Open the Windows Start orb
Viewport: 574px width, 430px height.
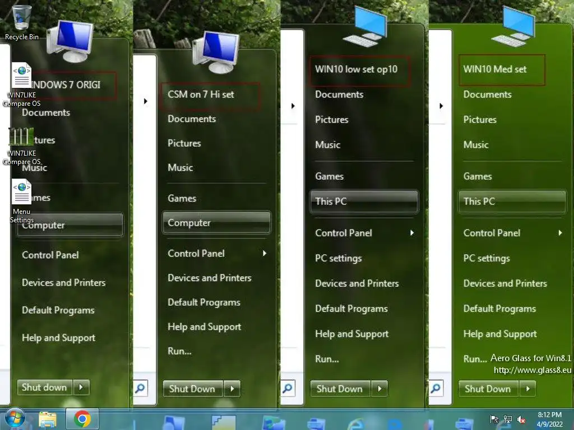tap(15, 418)
